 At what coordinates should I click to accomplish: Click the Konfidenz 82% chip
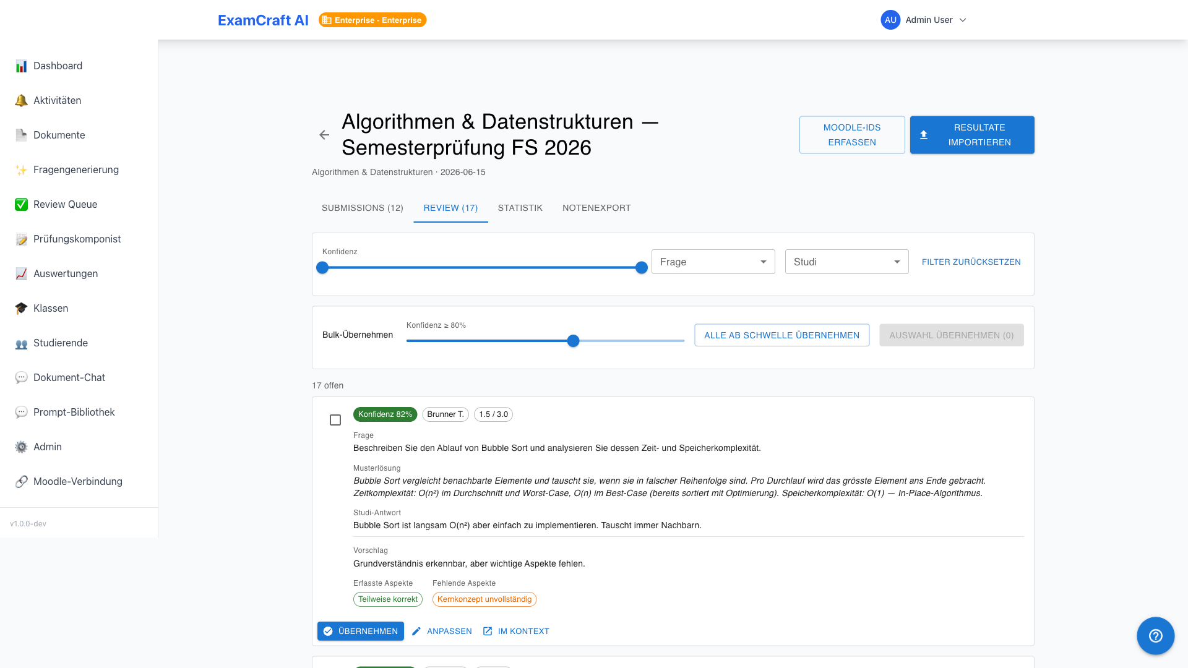(385, 414)
